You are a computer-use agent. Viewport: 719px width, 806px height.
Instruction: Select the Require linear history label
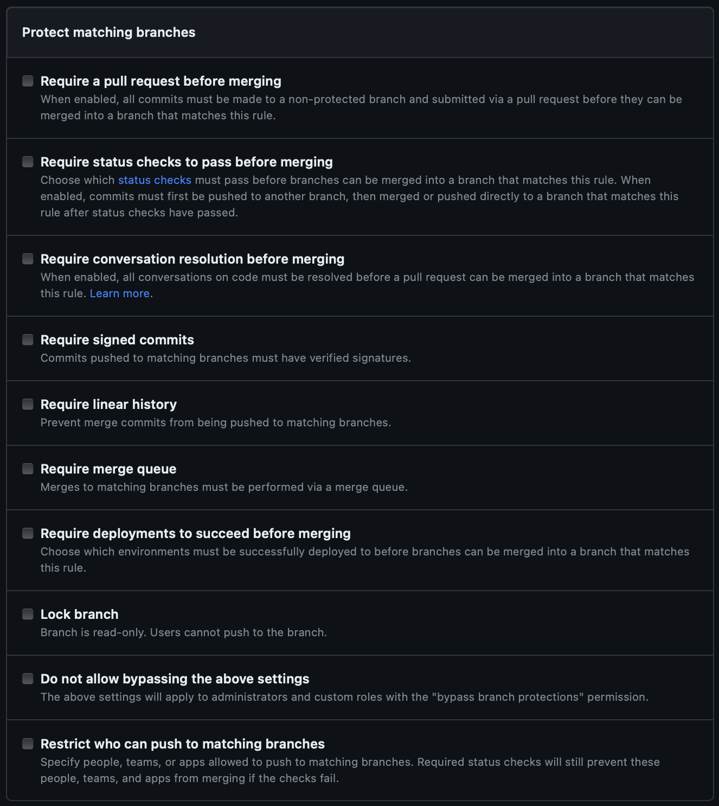[x=108, y=405]
